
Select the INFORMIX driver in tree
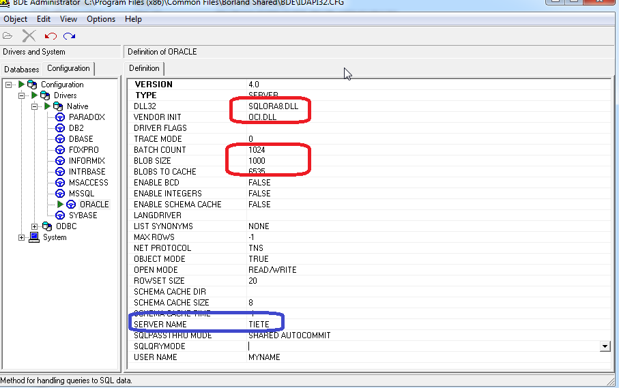click(x=87, y=161)
